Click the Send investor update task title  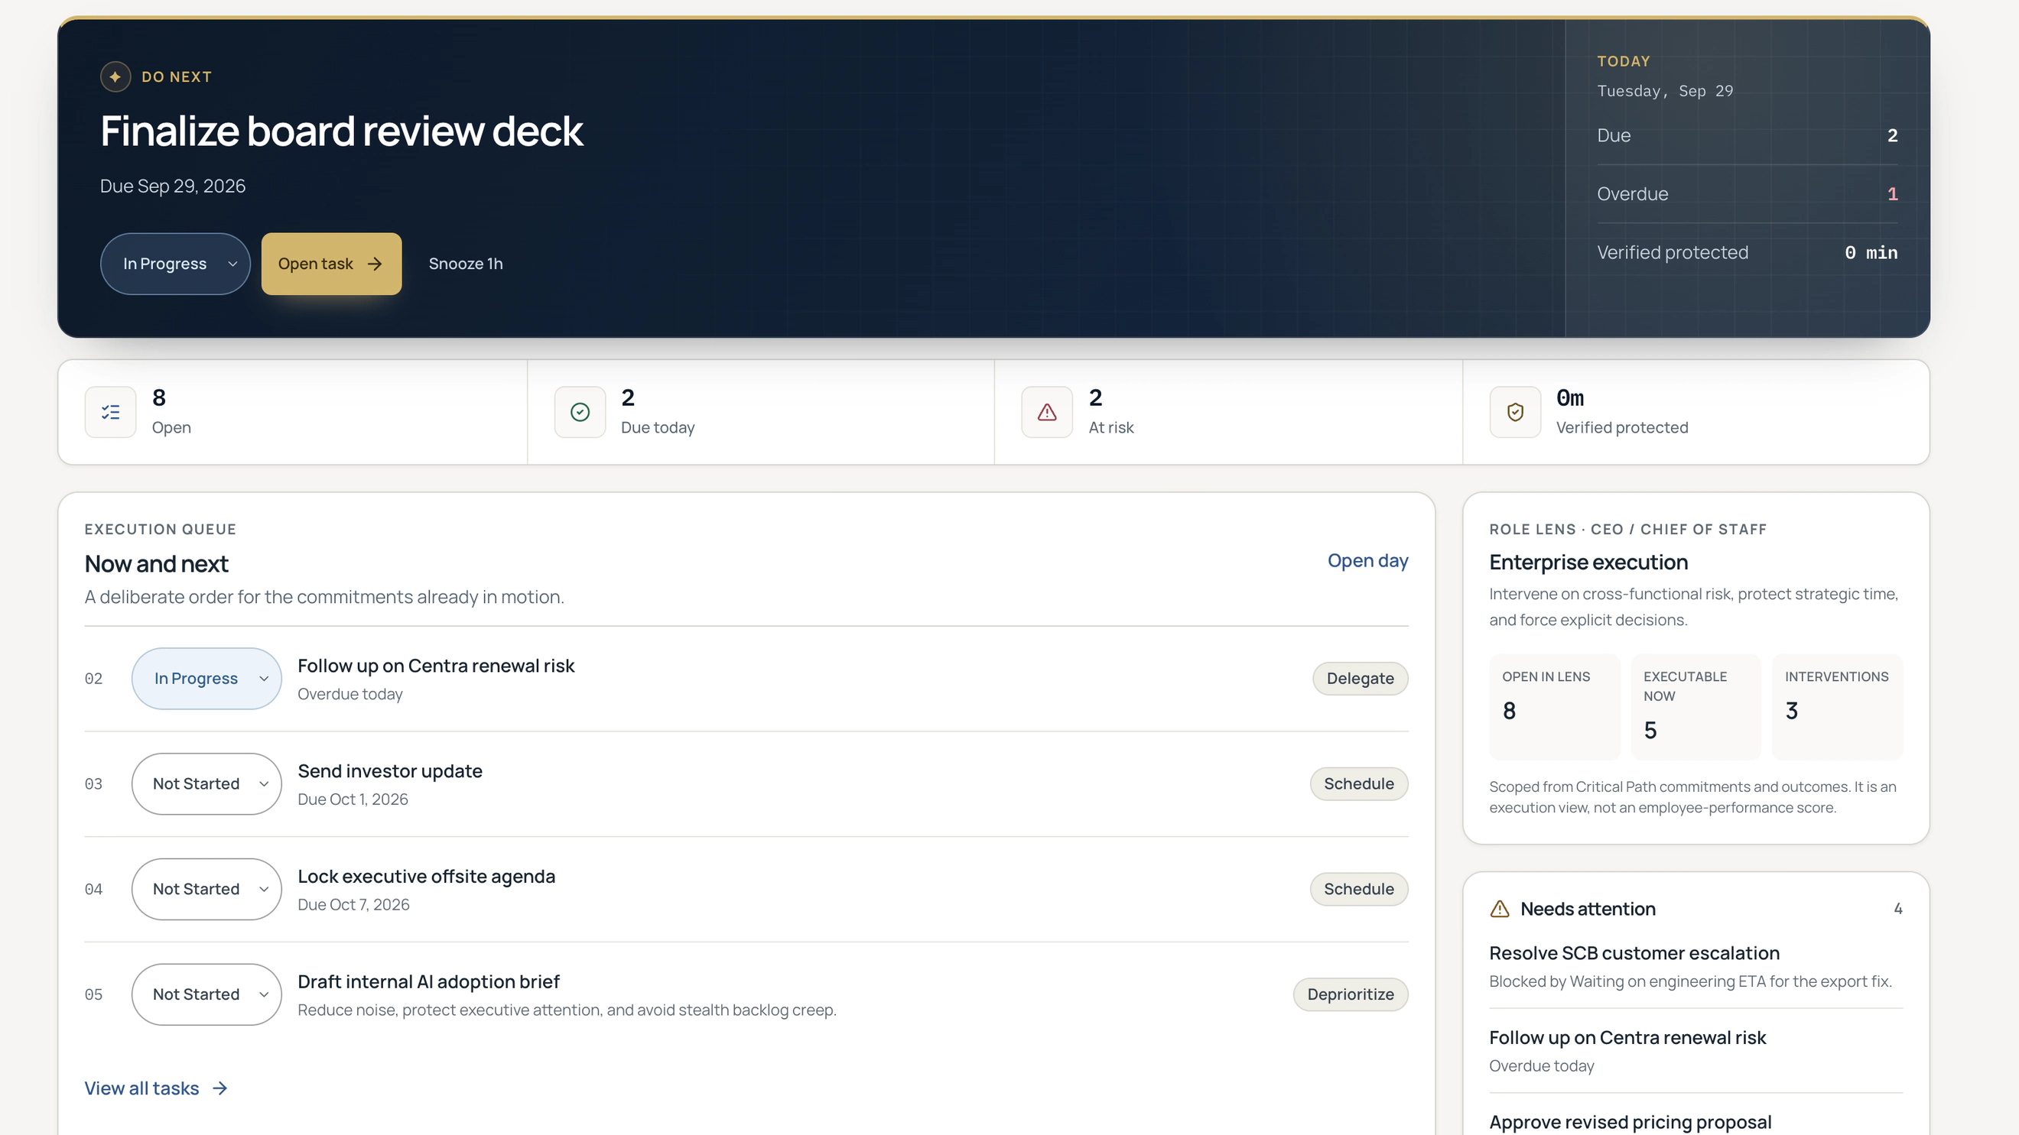389,770
